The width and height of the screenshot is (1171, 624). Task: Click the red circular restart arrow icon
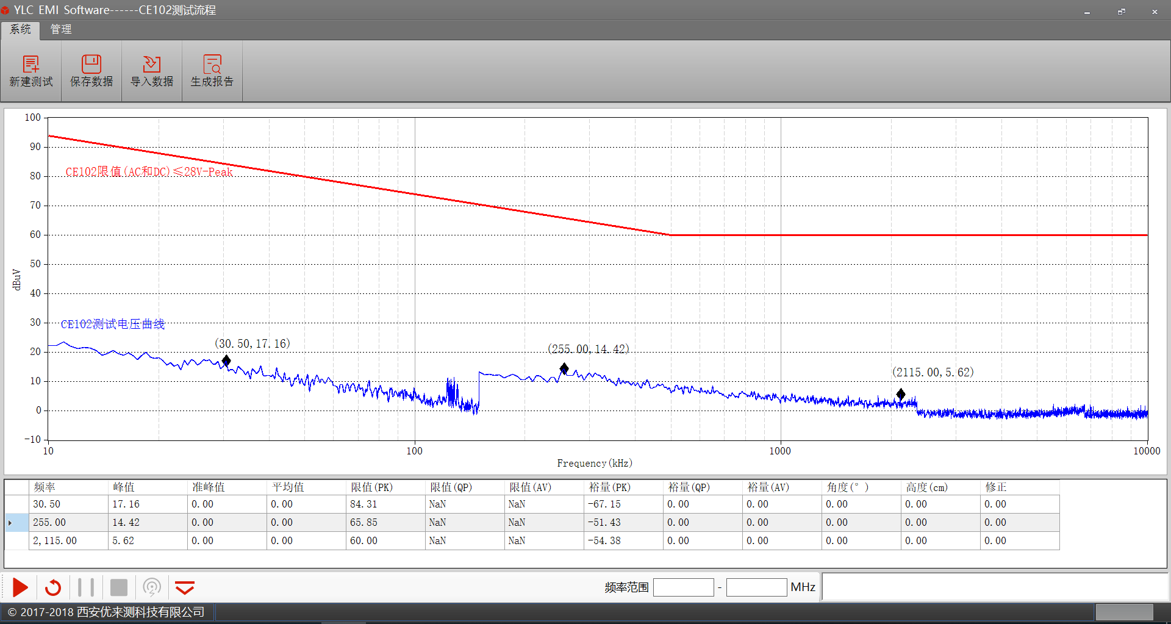point(53,587)
